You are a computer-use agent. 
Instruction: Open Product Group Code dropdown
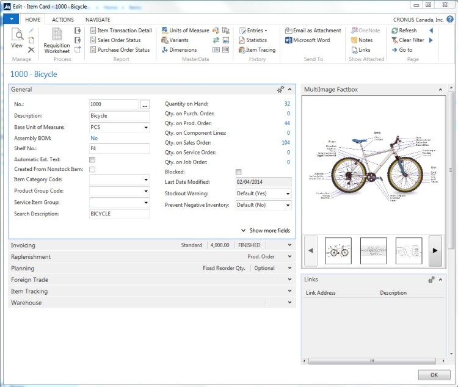point(146,191)
